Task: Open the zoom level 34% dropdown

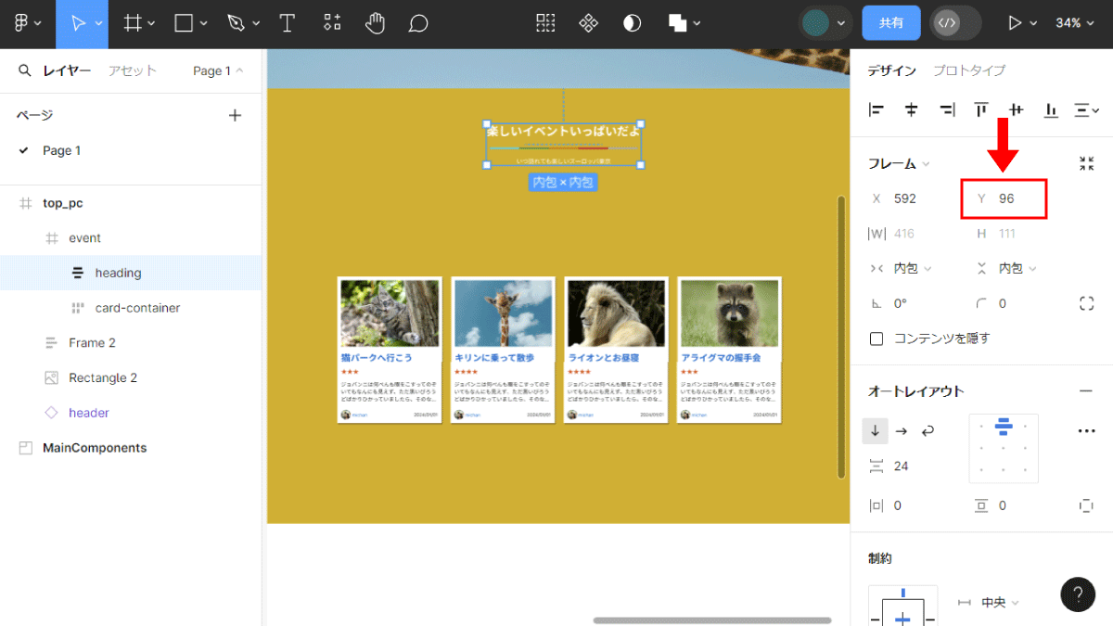Action: (x=1074, y=23)
